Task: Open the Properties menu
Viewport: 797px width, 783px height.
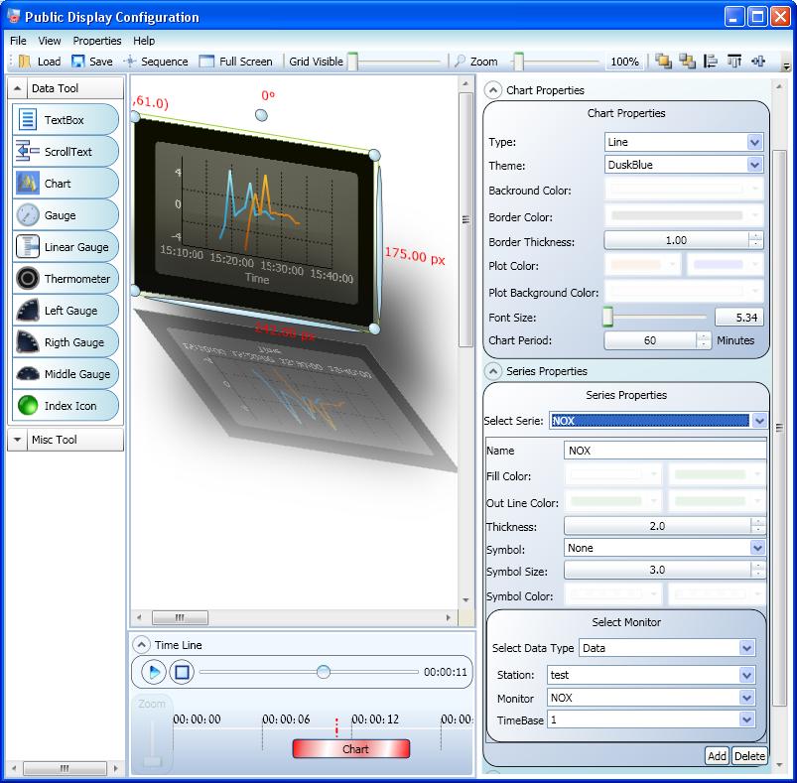Action: pos(96,41)
